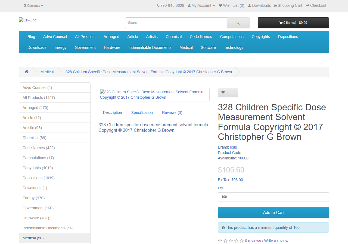Viewport: 348px width, 244px height.
Task: Open the Icus brand link
Action: point(233,147)
